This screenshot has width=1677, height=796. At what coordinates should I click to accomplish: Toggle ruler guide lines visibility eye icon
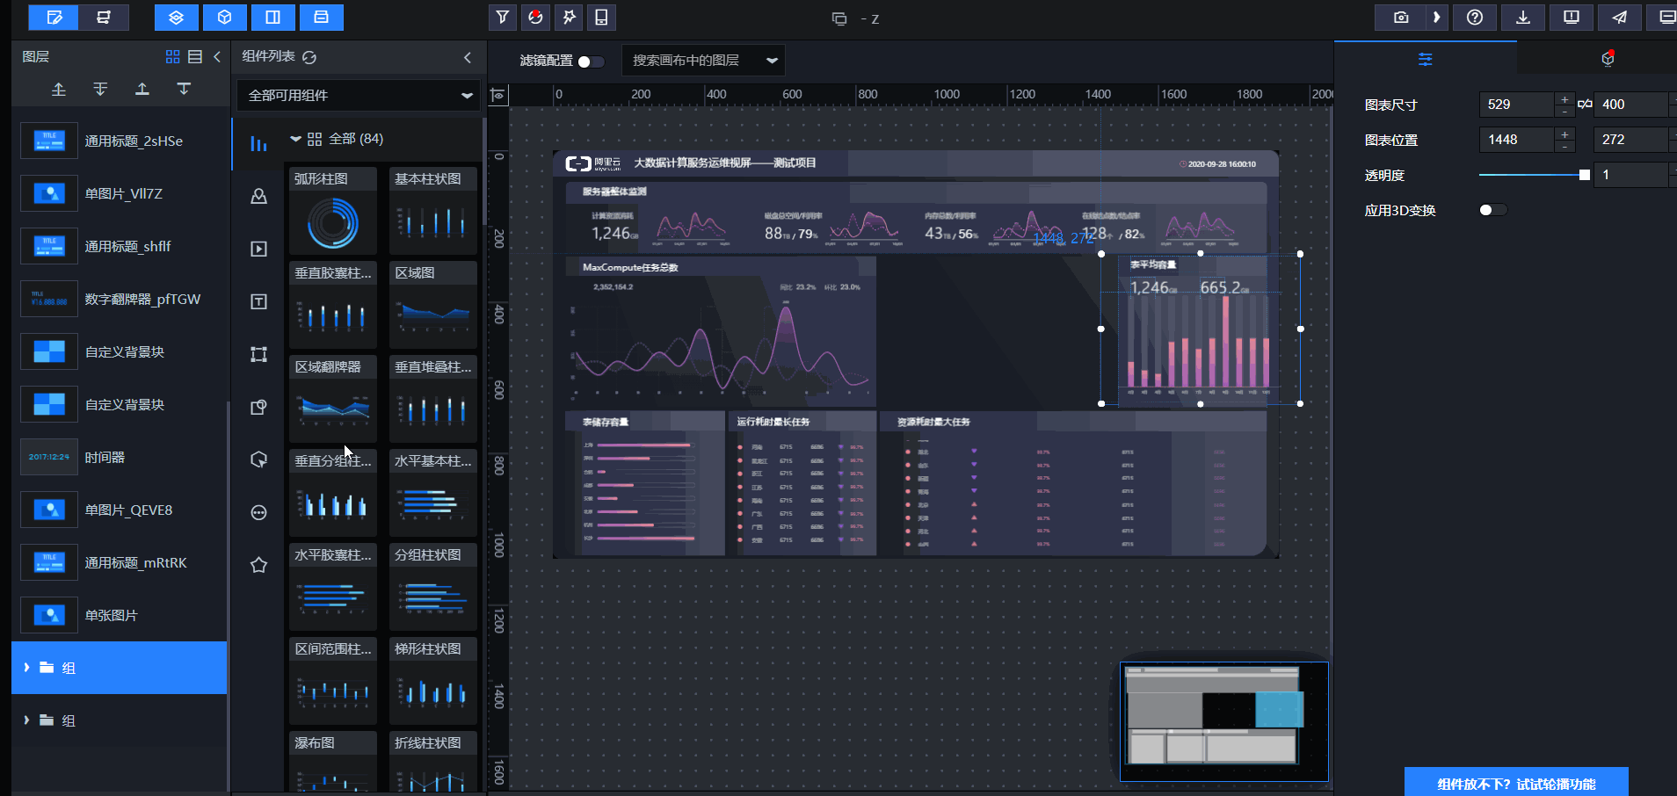click(x=498, y=95)
